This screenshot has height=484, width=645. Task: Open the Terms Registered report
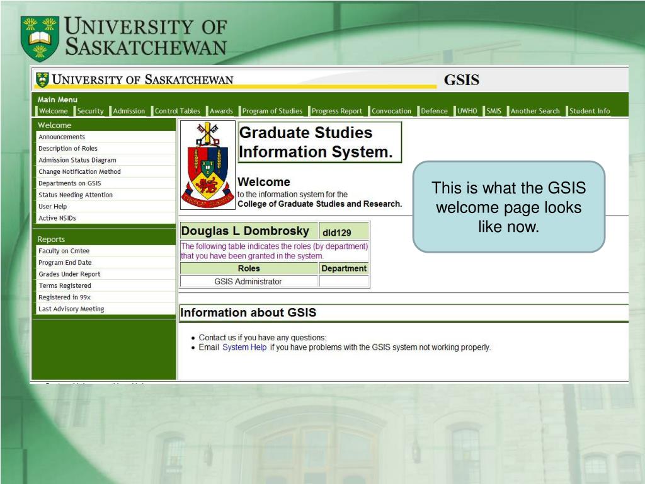click(106, 285)
